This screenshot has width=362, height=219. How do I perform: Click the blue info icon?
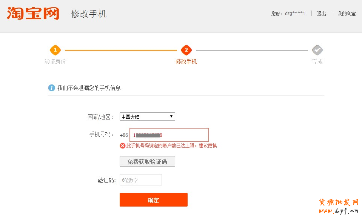(52, 88)
